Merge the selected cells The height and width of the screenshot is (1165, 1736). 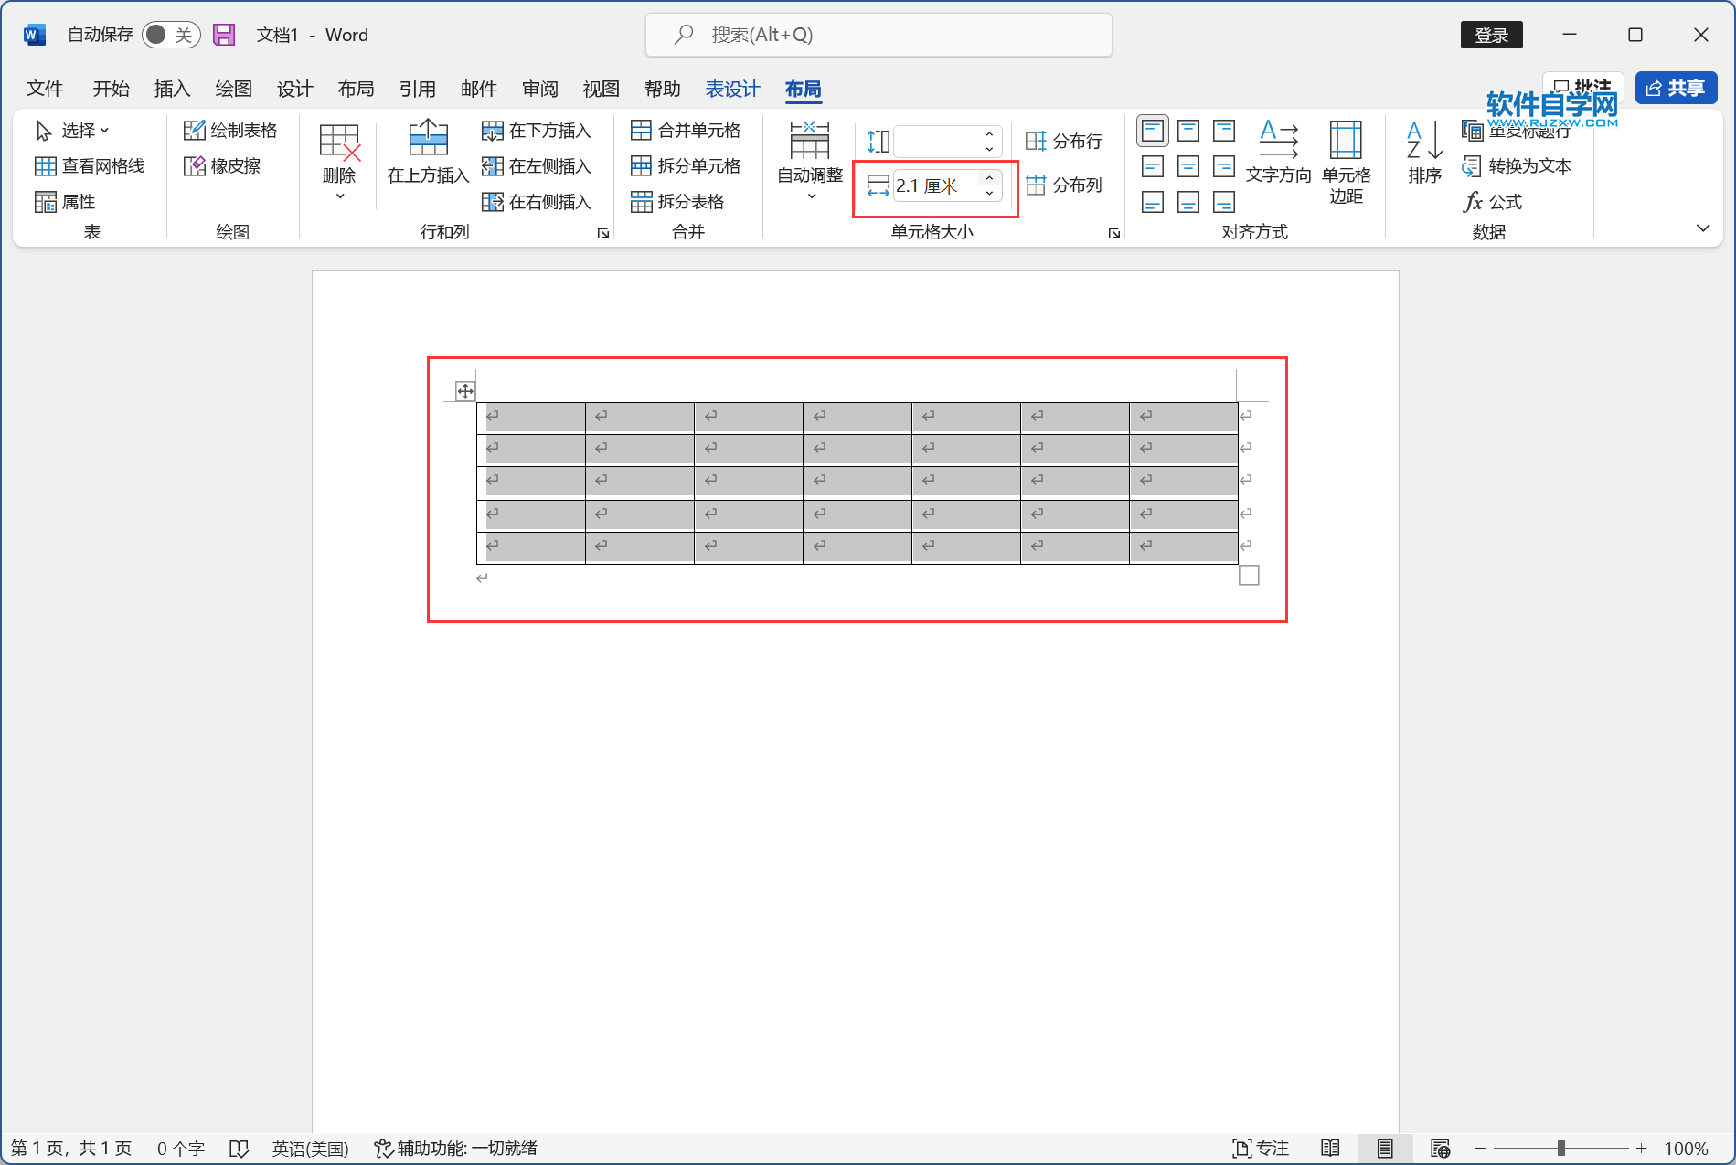687,130
